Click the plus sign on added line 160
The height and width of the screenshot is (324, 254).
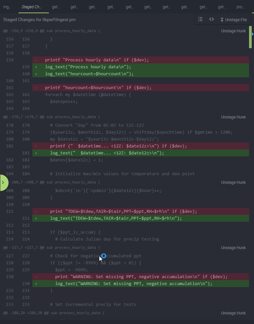pos(36,74)
